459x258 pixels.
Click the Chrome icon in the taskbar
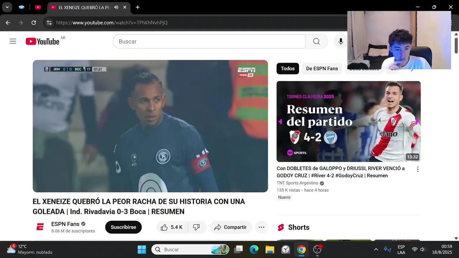[x=301, y=249]
